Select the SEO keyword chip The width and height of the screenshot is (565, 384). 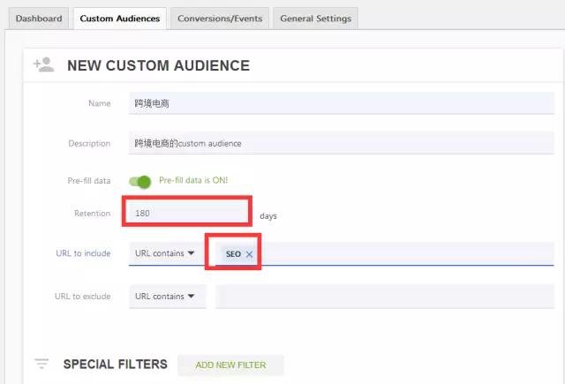click(x=233, y=254)
